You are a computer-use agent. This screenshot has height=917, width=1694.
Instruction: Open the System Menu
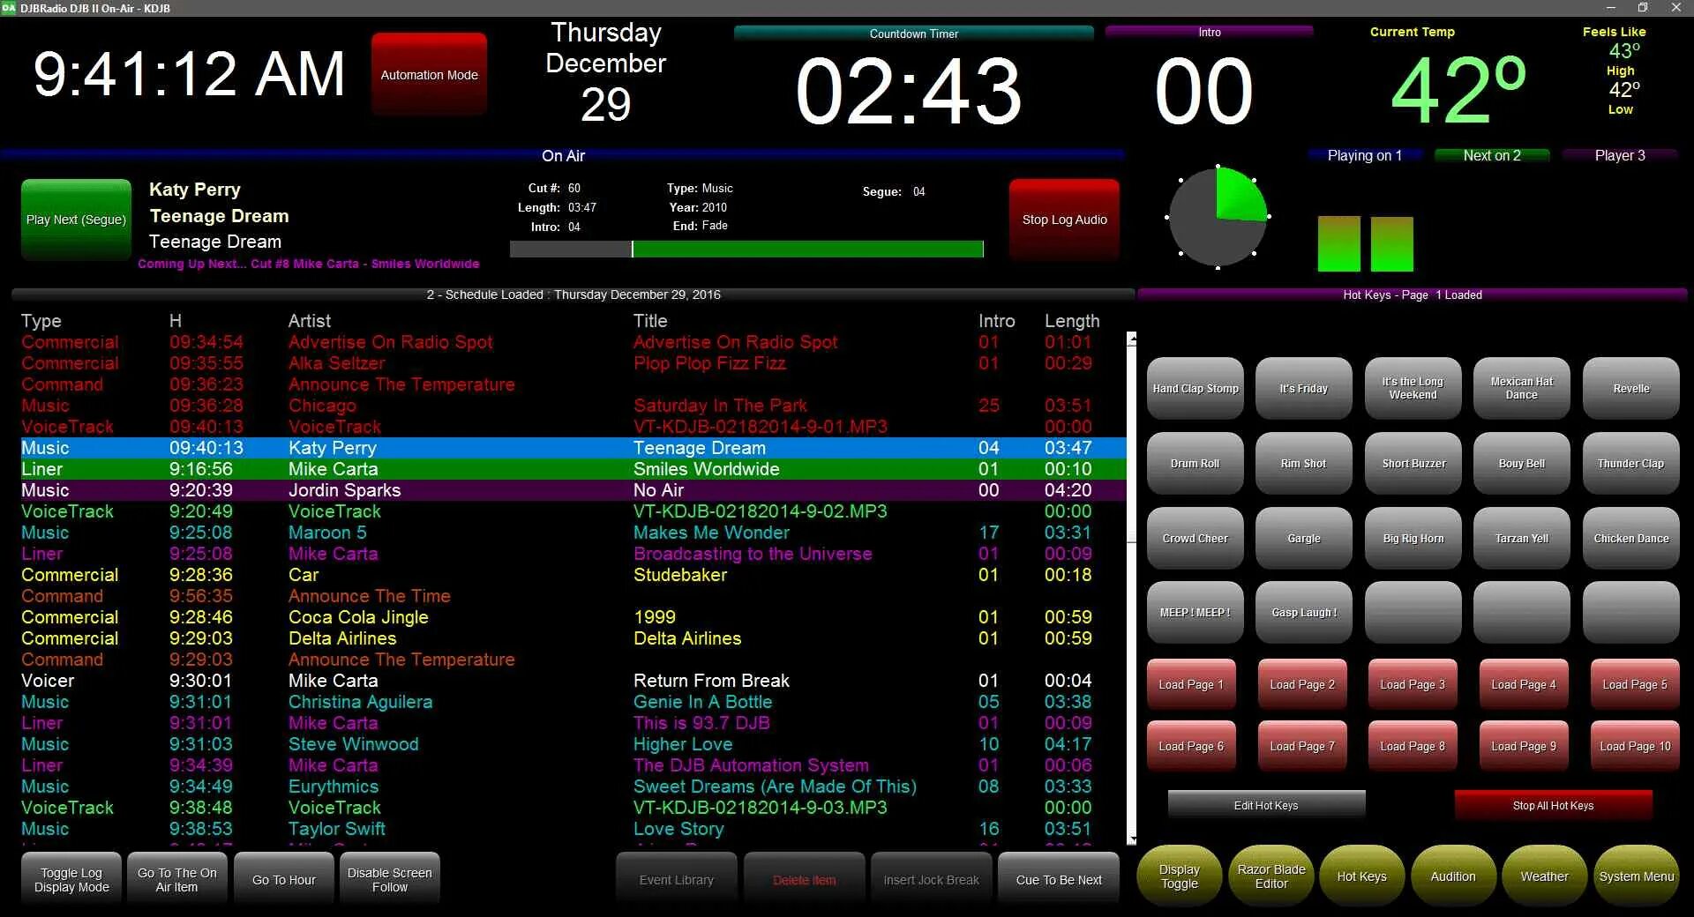coord(1637,876)
